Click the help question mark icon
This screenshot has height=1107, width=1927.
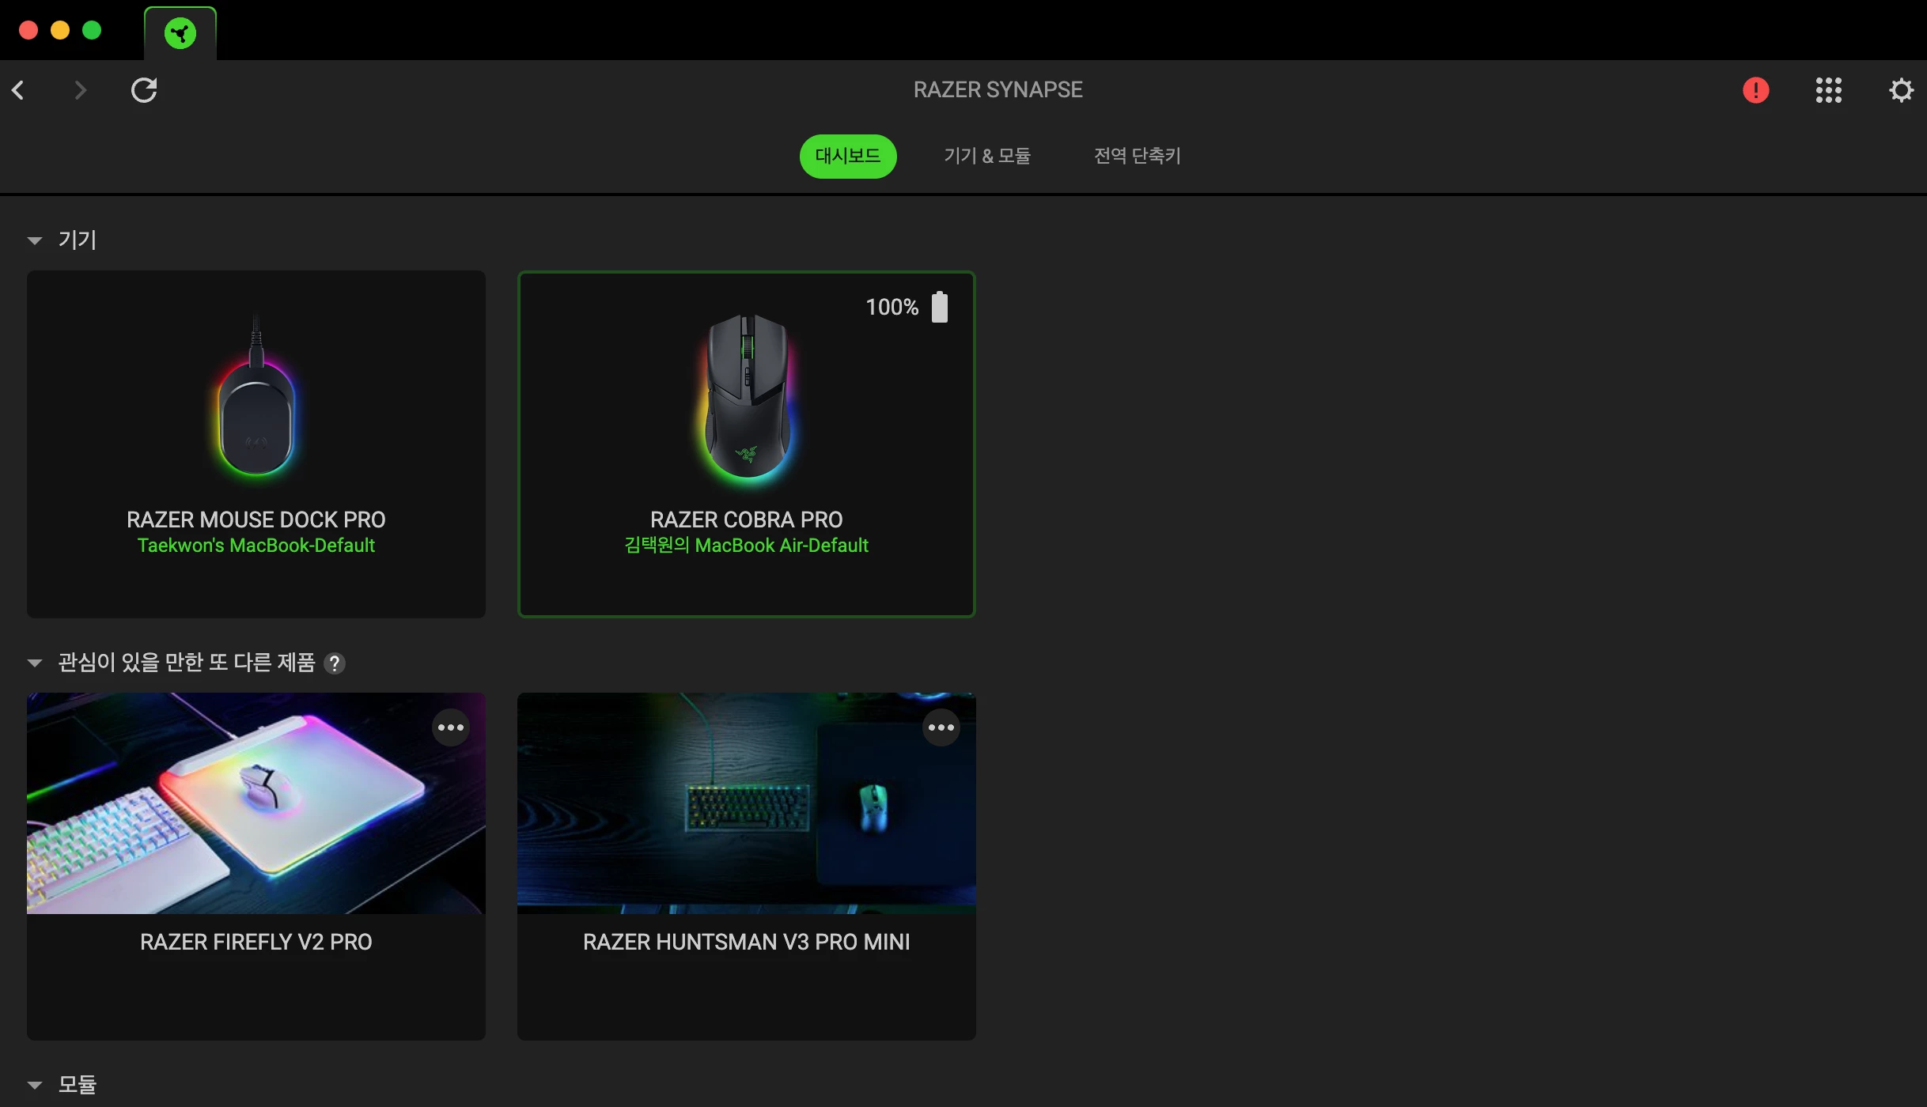point(335,663)
